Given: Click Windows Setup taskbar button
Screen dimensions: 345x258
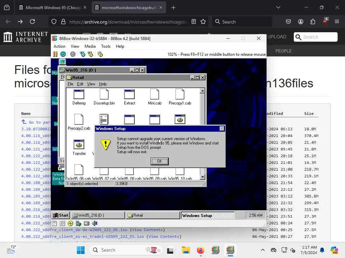Looking at the screenshot, I should [x=208, y=215].
